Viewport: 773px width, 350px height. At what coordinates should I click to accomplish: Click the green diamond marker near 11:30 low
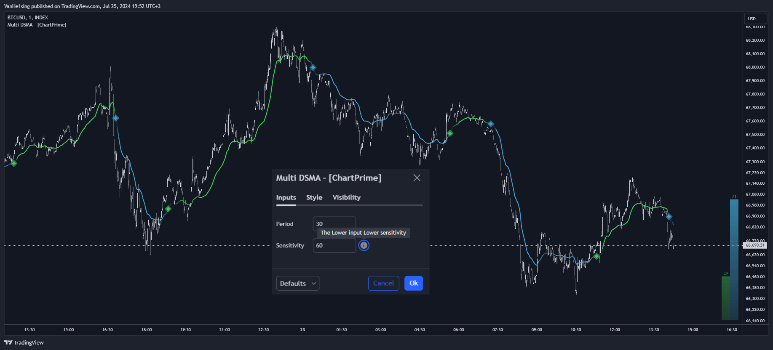(x=596, y=256)
